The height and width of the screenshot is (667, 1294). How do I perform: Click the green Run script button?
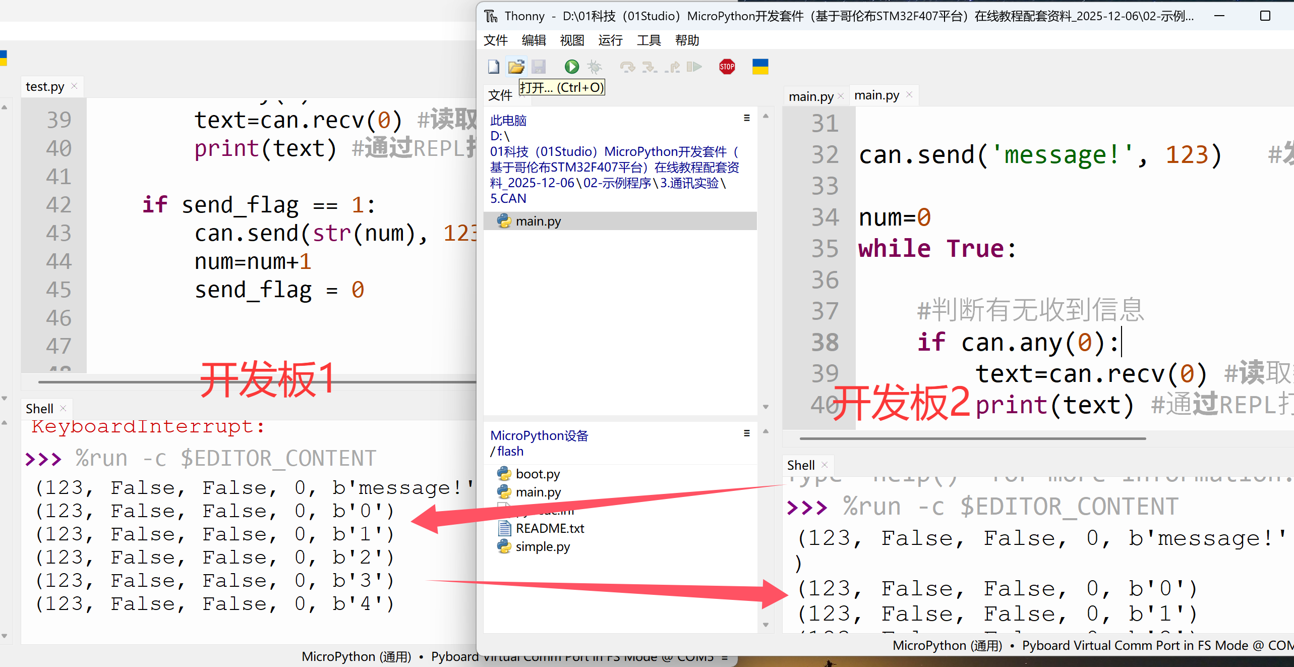coord(571,67)
